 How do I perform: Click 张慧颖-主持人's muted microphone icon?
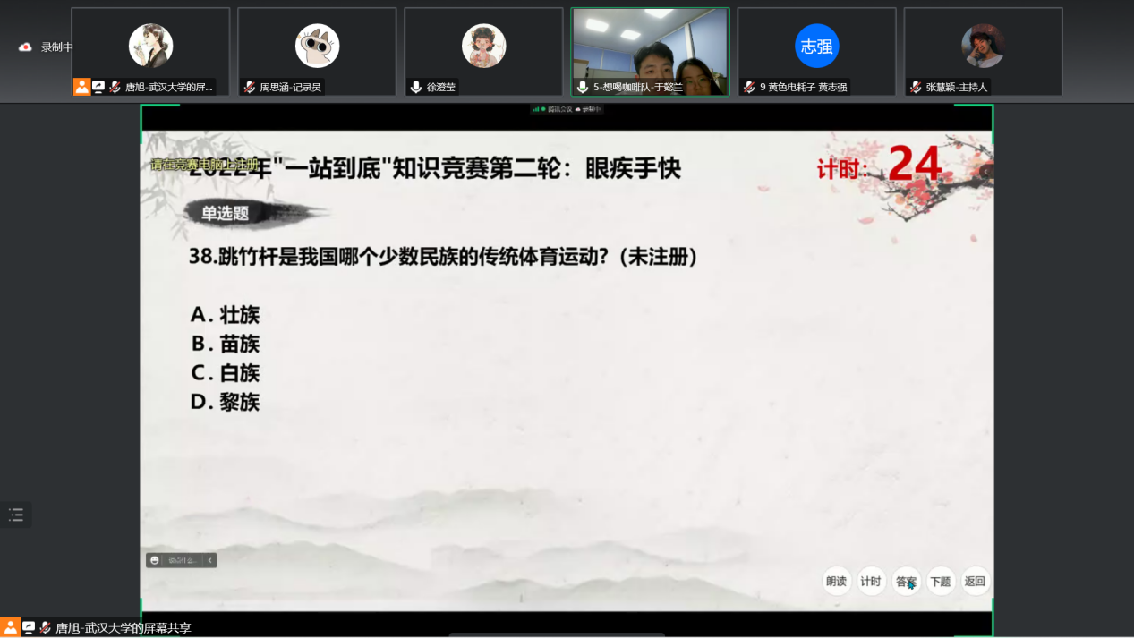click(x=915, y=87)
